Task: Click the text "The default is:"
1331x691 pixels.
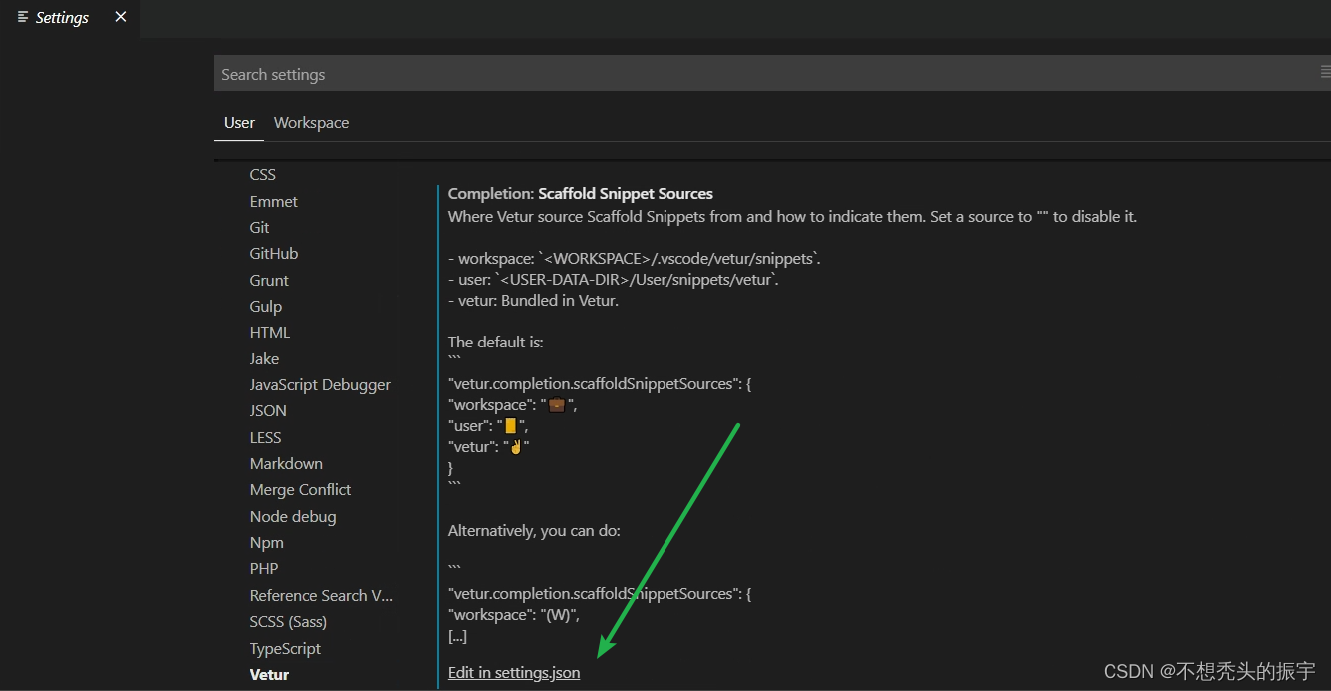Action: [x=496, y=342]
